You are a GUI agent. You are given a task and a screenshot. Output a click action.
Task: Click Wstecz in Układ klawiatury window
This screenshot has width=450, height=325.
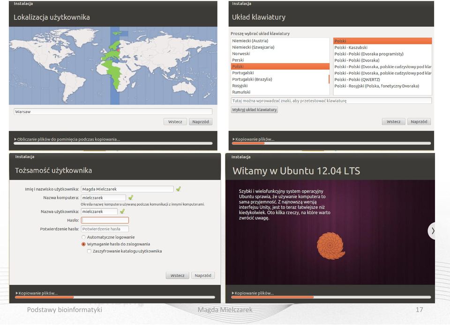(393, 122)
